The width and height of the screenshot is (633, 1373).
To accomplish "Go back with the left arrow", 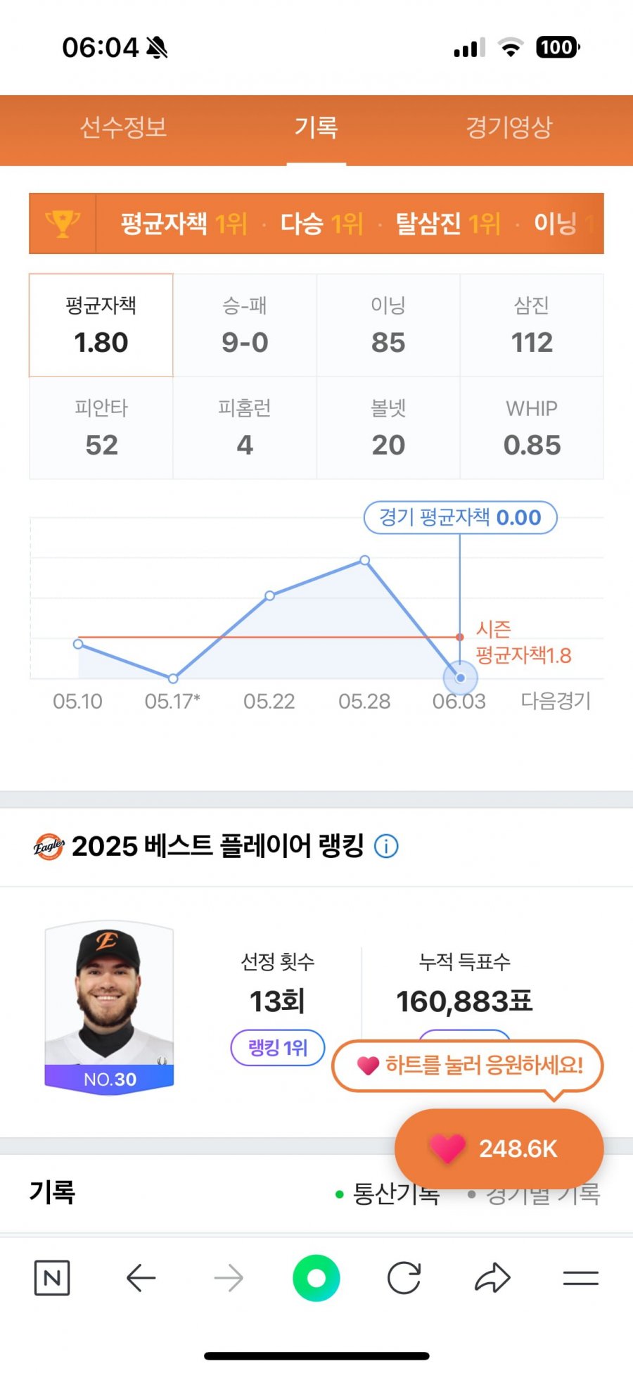I will (x=141, y=1278).
